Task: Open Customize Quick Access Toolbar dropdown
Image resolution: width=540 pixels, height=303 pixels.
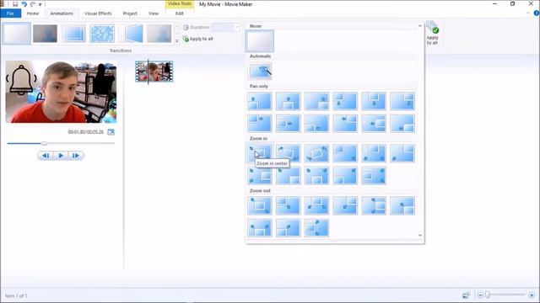Action: click(40, 4)
